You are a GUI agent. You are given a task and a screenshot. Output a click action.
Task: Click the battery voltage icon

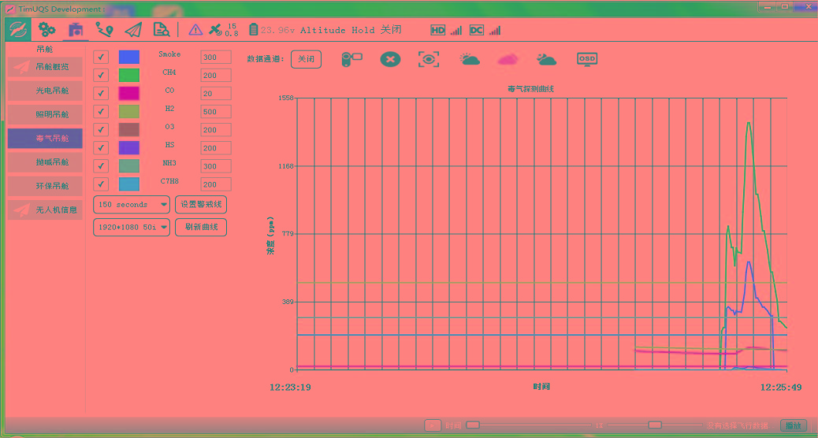(254, 30)
